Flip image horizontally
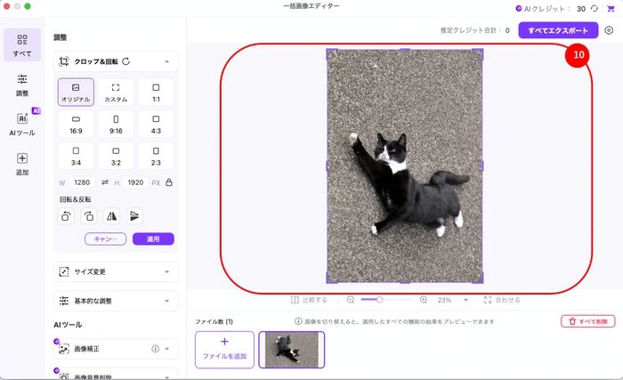Screen dimensions: 623x380 coord(111,216)
